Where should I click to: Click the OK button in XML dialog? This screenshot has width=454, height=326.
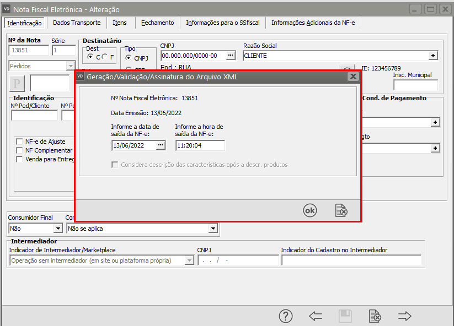click(310, 210)
